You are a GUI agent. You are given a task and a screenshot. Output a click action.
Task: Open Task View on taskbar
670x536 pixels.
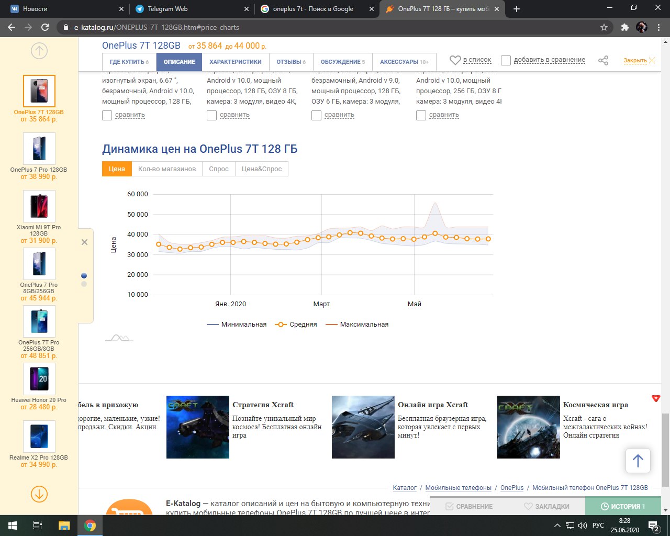38,526
